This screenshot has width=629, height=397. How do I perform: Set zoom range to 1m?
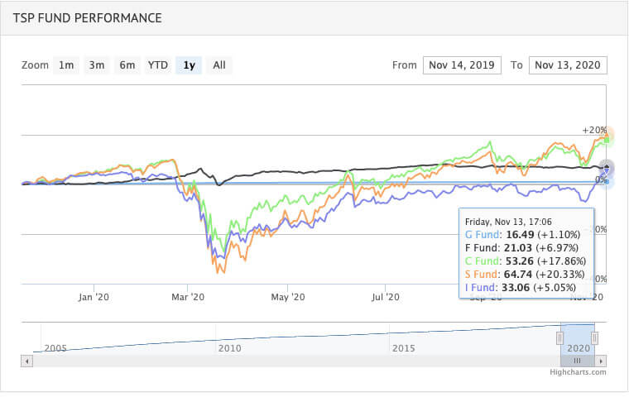pyautogui.click(x=66, y=65)
